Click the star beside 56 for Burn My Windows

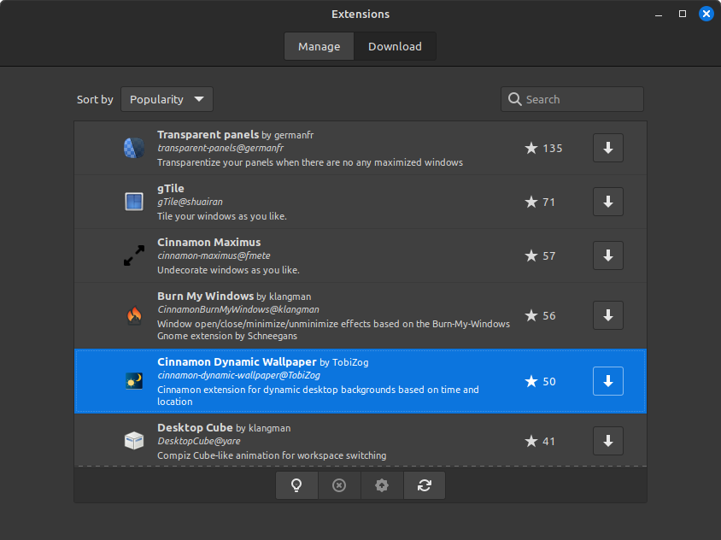coord(531,315)
